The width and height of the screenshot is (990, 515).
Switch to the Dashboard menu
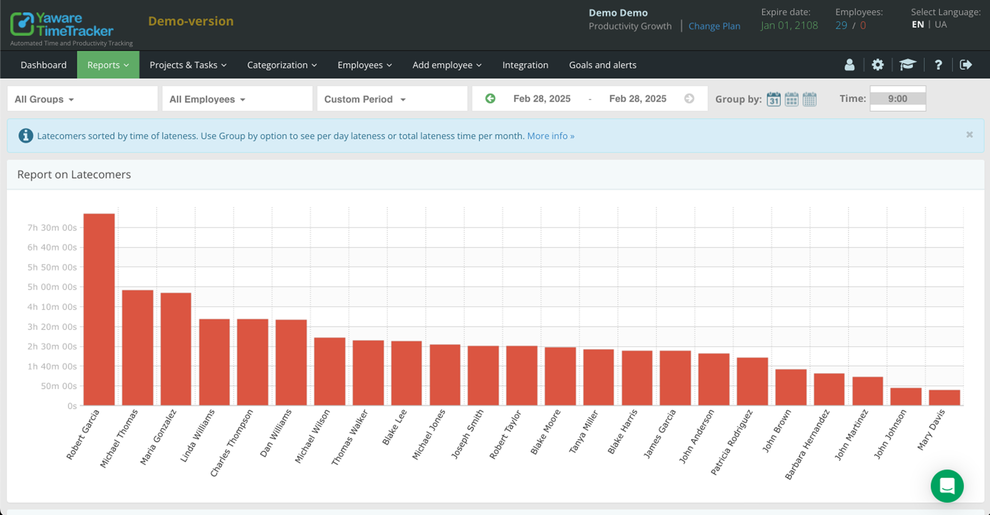click(x=43, y=65)
